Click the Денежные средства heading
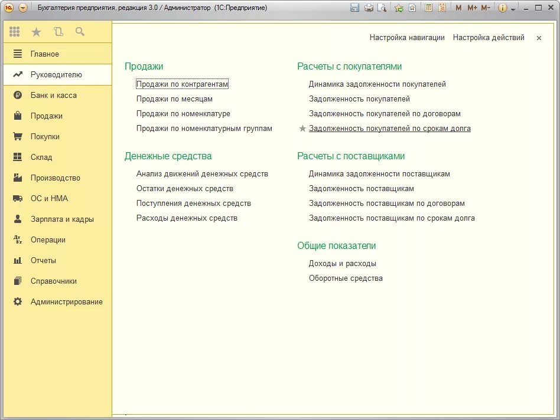 (168, 156)
